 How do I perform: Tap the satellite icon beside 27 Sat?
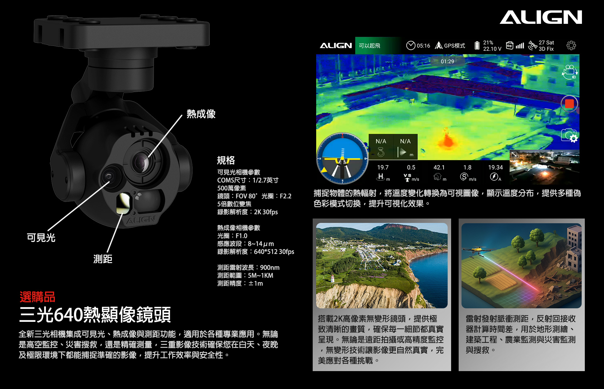pyautogui.click(x=533, y=46)
